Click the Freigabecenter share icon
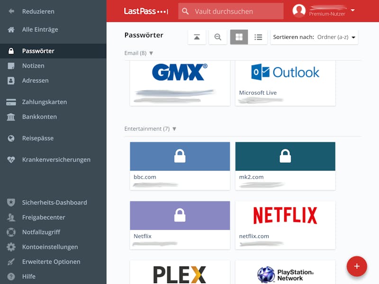Screen dimensions: 379x284 point(11,217)
